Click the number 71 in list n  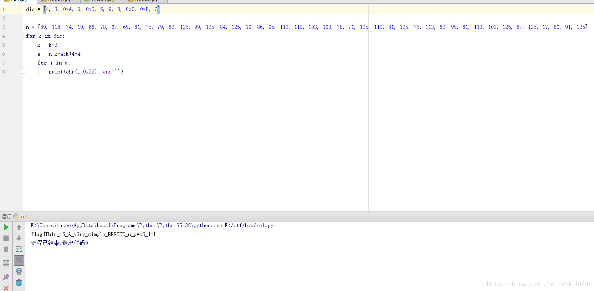pyautogui.click(x=351, y=27)
